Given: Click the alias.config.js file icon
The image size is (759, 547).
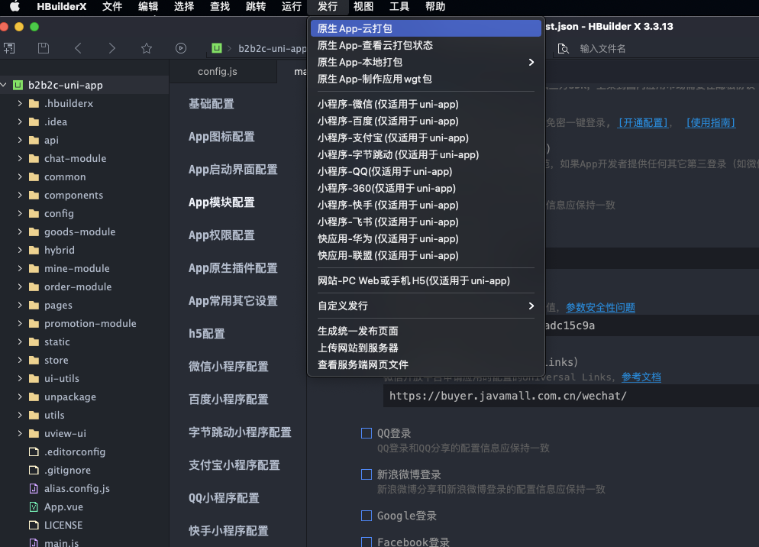Looking at the screenshot, I should 34,488.
